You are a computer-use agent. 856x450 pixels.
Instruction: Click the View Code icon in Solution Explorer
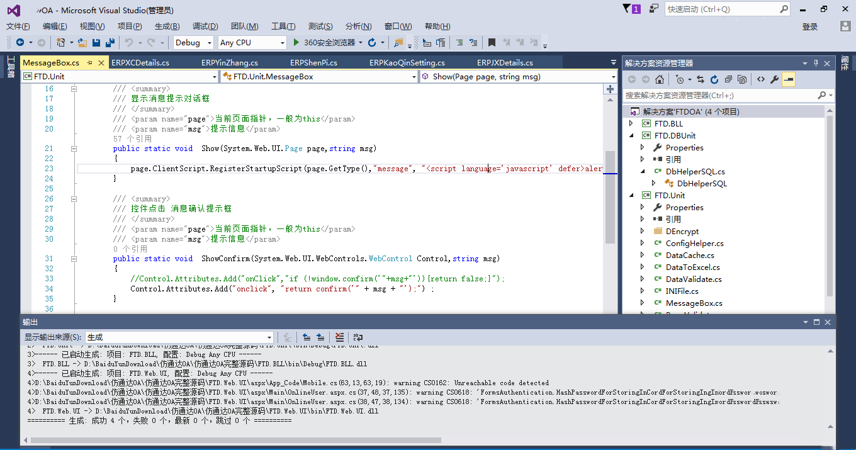pos(761,79)
